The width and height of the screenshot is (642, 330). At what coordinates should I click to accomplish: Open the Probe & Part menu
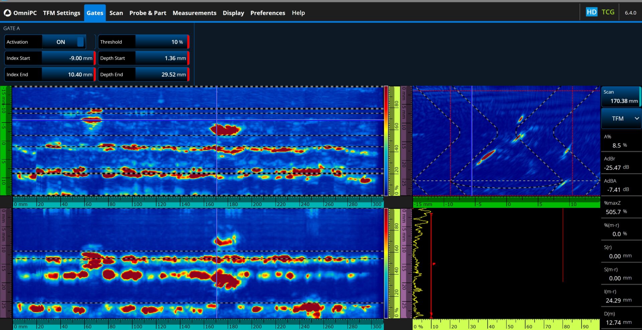[147, 13]
